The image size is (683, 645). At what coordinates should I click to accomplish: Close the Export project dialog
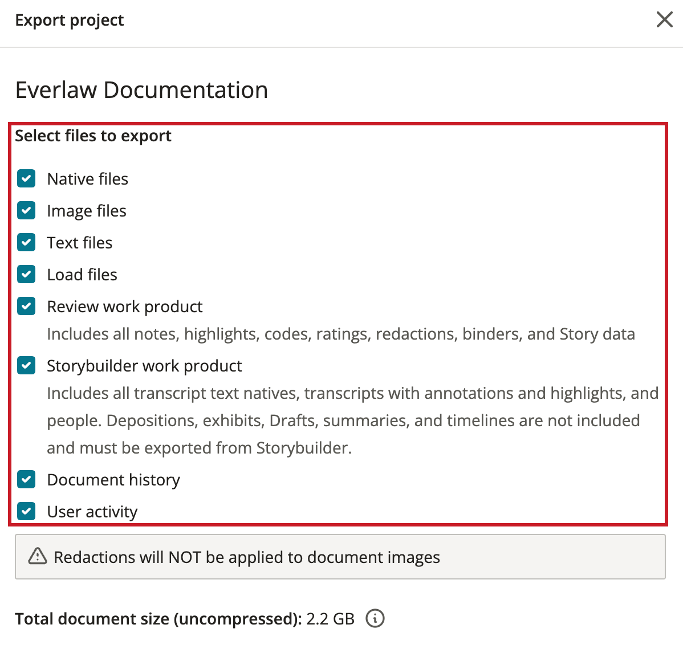tap(664, 19)
